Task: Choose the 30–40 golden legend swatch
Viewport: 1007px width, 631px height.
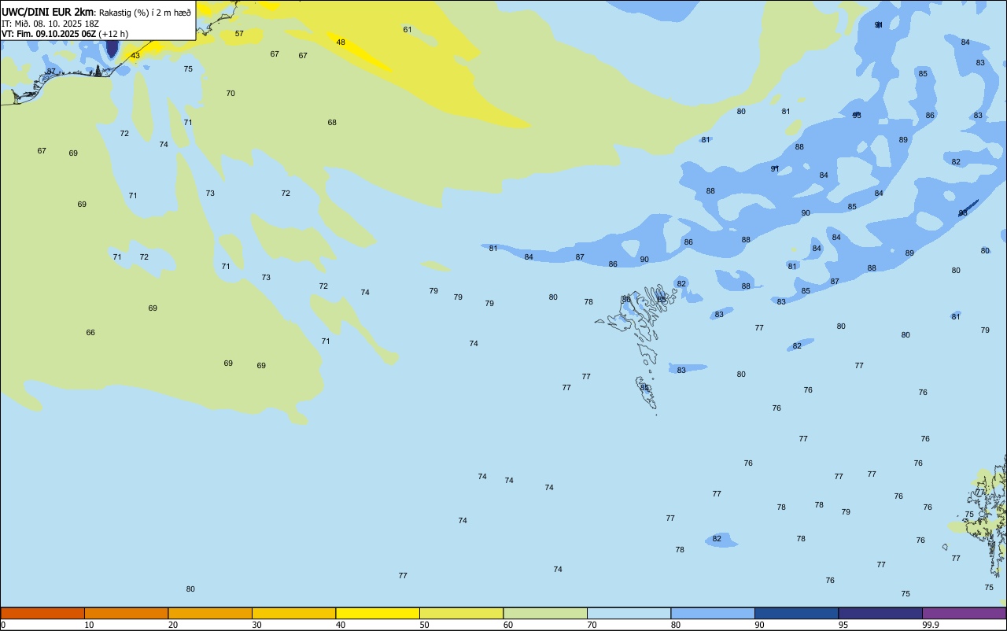Action: pyautogui.click(x=293, y=613)
